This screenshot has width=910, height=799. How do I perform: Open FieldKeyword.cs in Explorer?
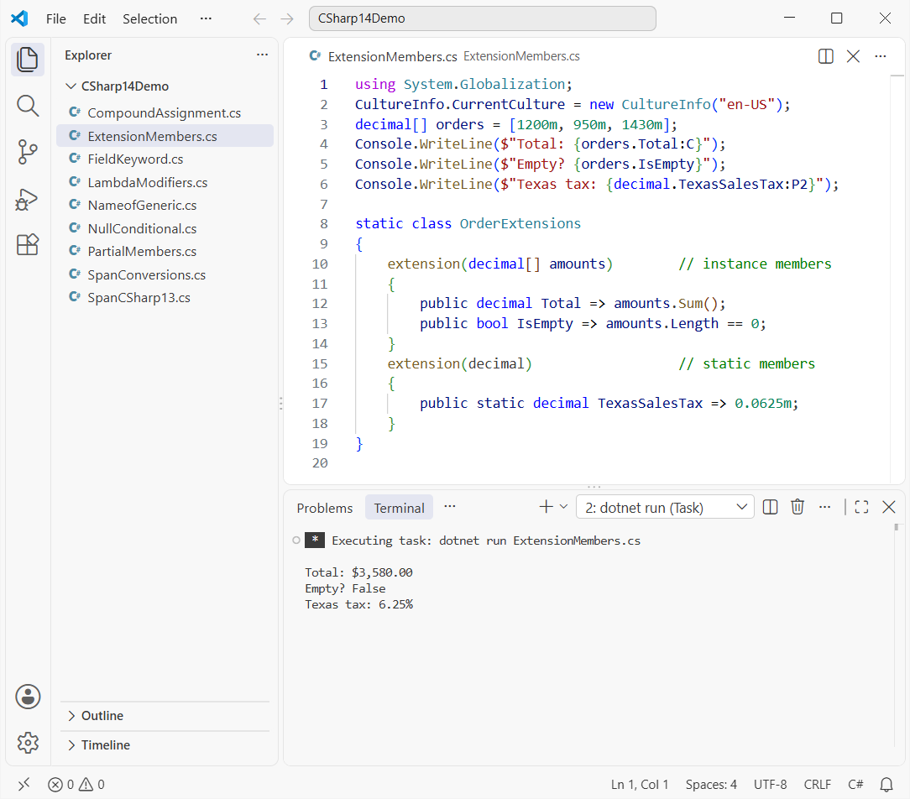point(165,159)
